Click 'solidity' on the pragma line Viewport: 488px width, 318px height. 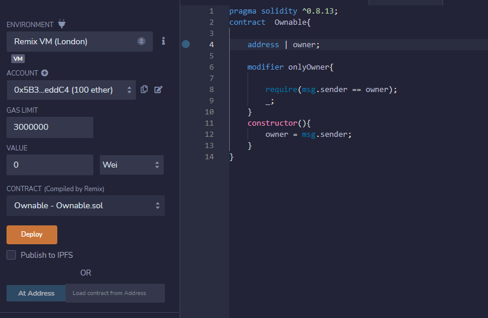point(279,11)
